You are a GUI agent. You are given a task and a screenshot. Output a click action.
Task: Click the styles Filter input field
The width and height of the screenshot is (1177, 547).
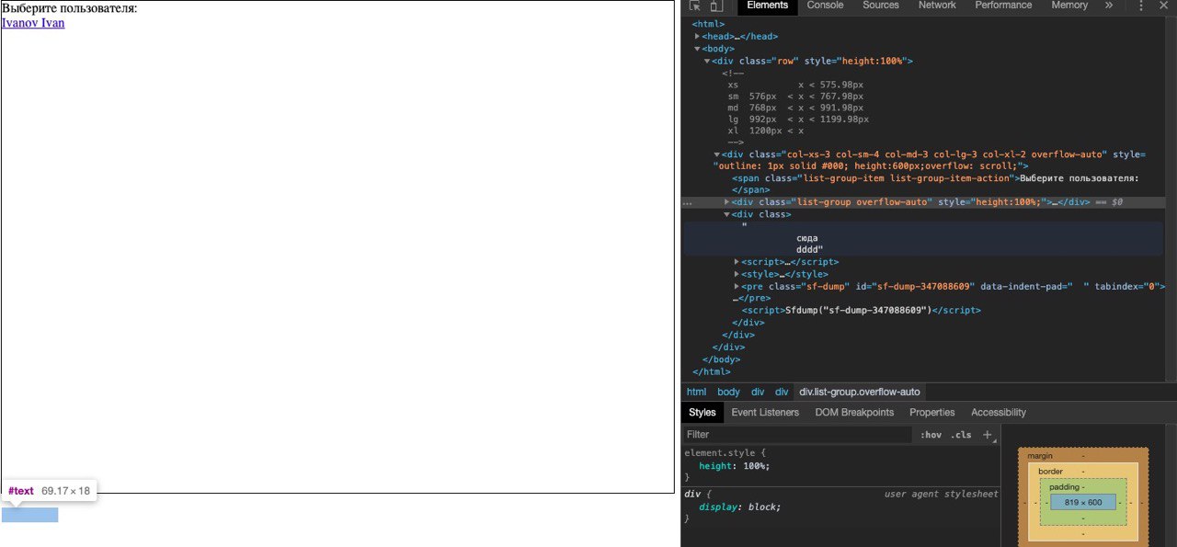click(x=798, y=435)
